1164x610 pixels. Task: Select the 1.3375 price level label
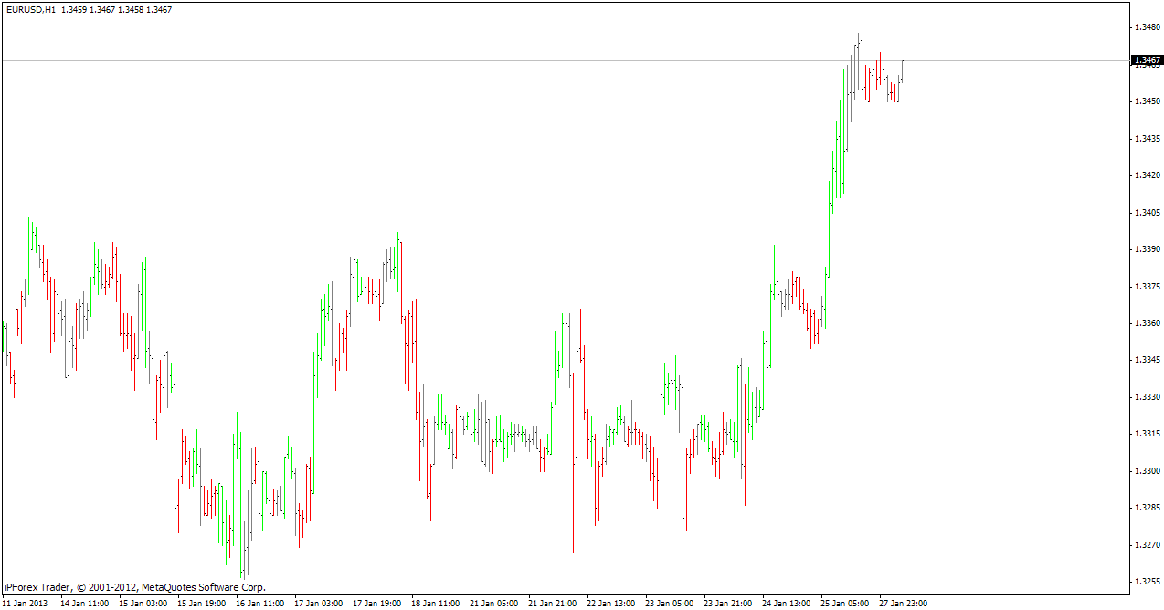pos(1147,287)
